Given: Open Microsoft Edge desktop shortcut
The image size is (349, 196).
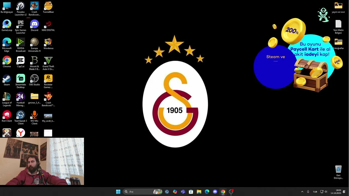Looking at the screenshot, I should (7, 45).
